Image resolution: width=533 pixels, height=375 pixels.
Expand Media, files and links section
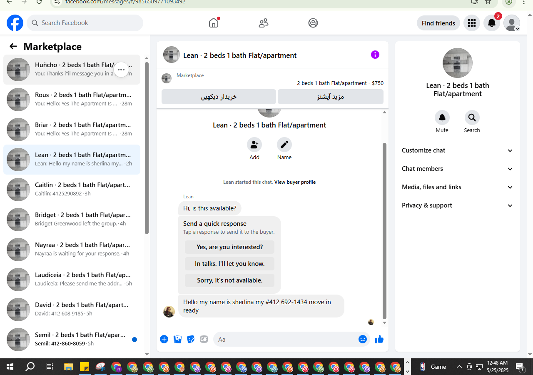click(x=458, y=187)
